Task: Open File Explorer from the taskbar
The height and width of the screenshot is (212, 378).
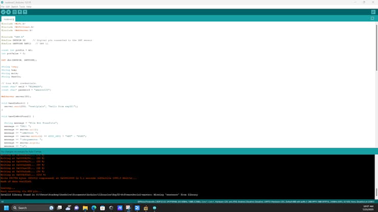Action: (85, 208)
